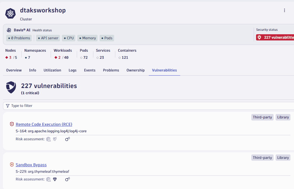
Task: Click the Type to filter input field
Action: pos(148,106)
